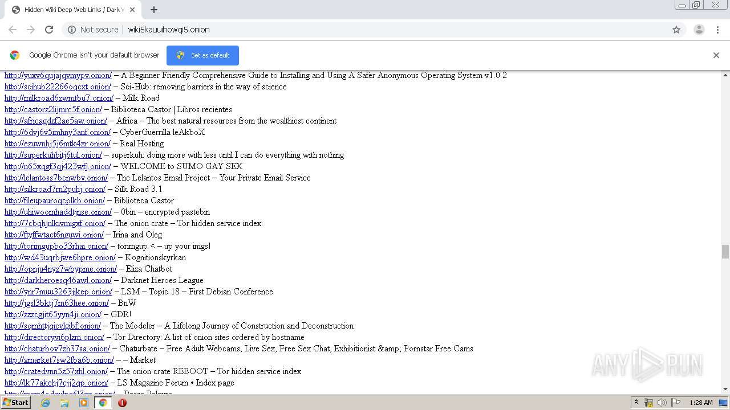730x410 pixels.
Task: Open the wd43uqrbjwe6hpre.onion link
Action: [x=60, y=257]
